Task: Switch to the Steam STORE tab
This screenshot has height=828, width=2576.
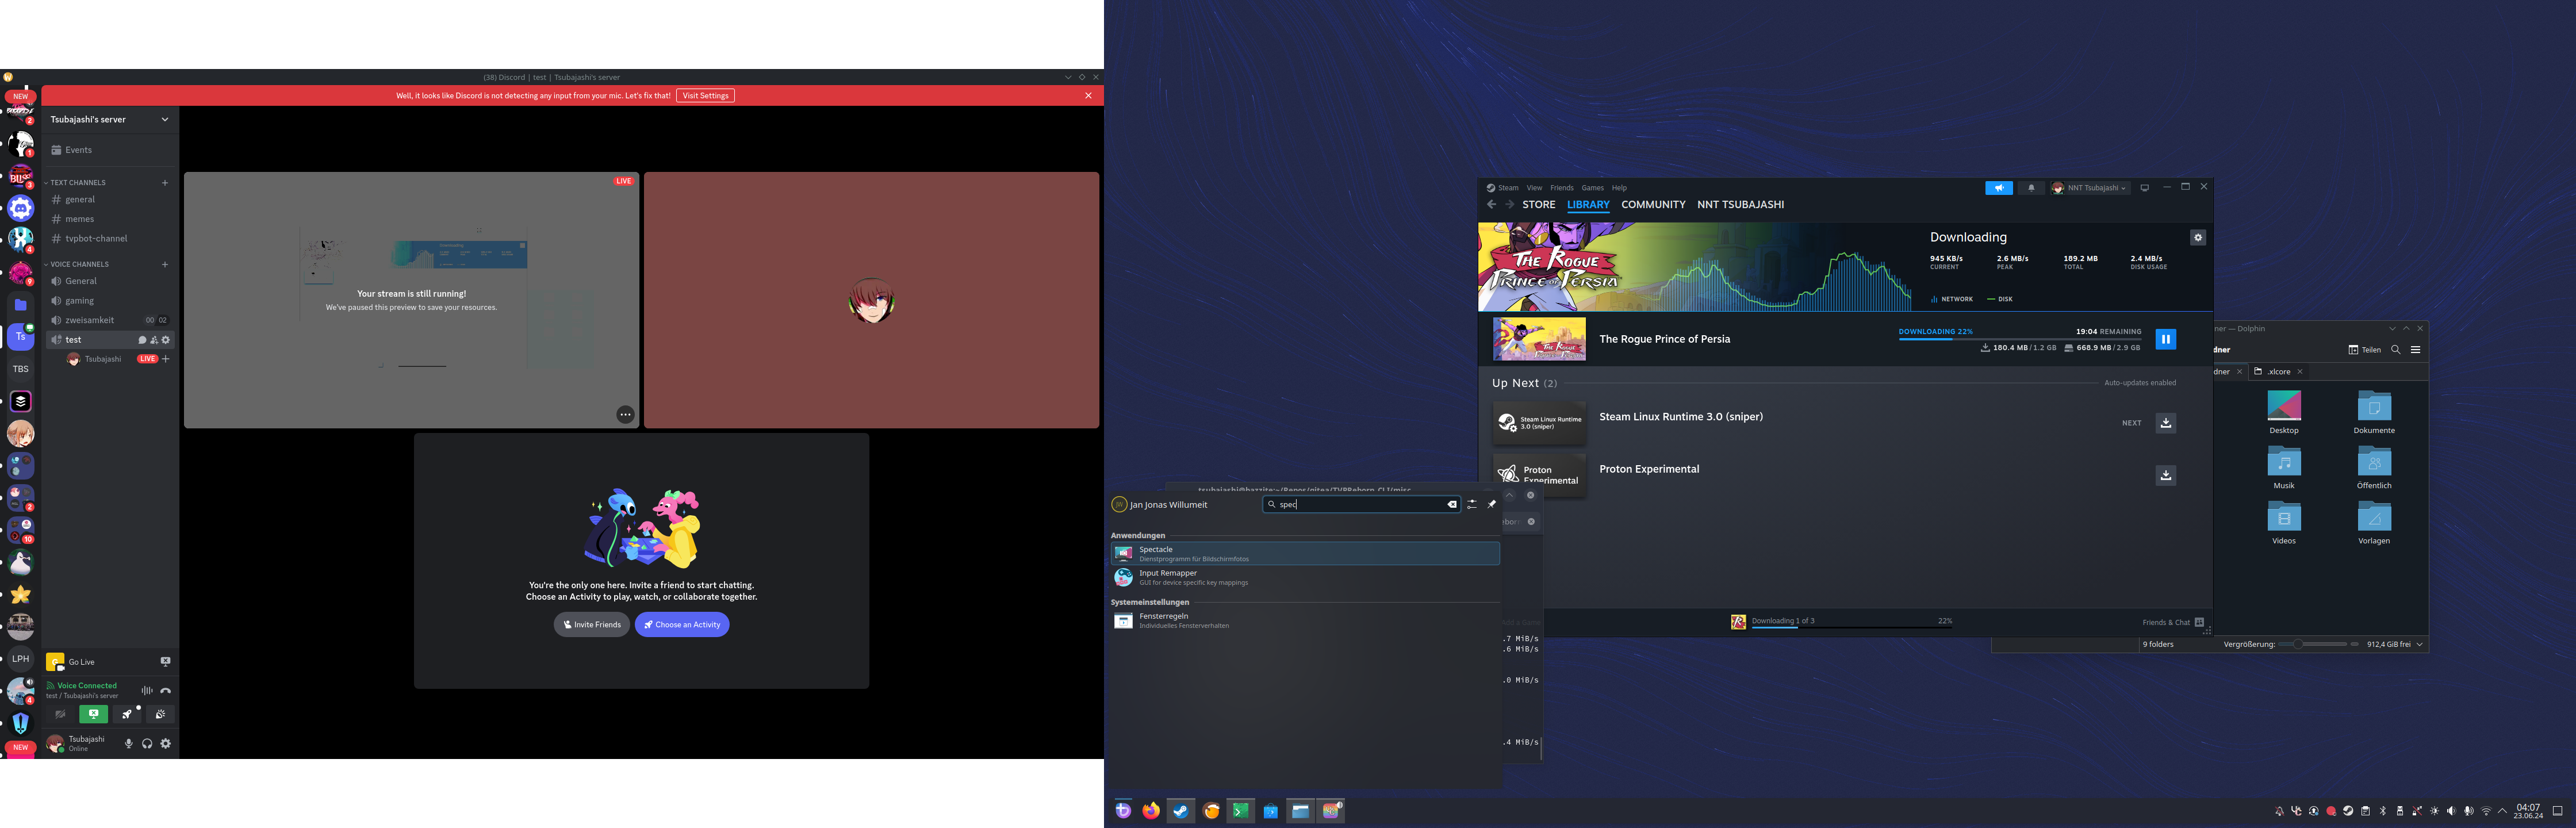Action: [1538, 205]
